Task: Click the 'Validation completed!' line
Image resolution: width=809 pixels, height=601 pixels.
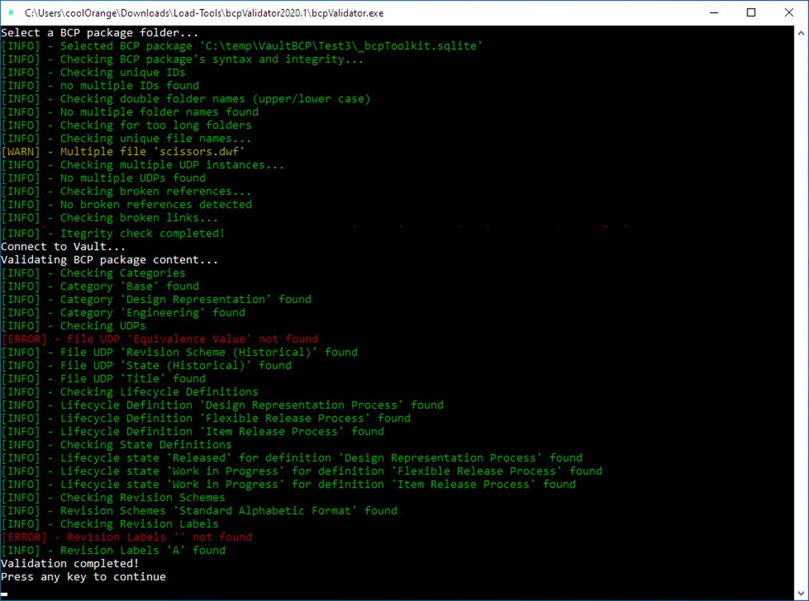Action: pos(70,564)
